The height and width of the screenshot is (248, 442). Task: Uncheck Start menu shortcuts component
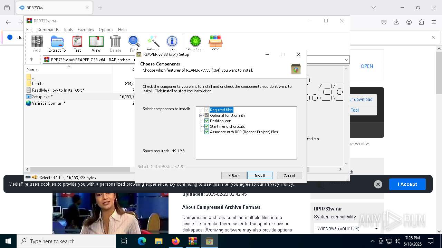(207, 126)
